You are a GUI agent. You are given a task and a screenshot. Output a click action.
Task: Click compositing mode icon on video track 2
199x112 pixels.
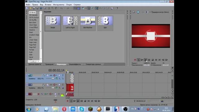[x=57, y=88]
